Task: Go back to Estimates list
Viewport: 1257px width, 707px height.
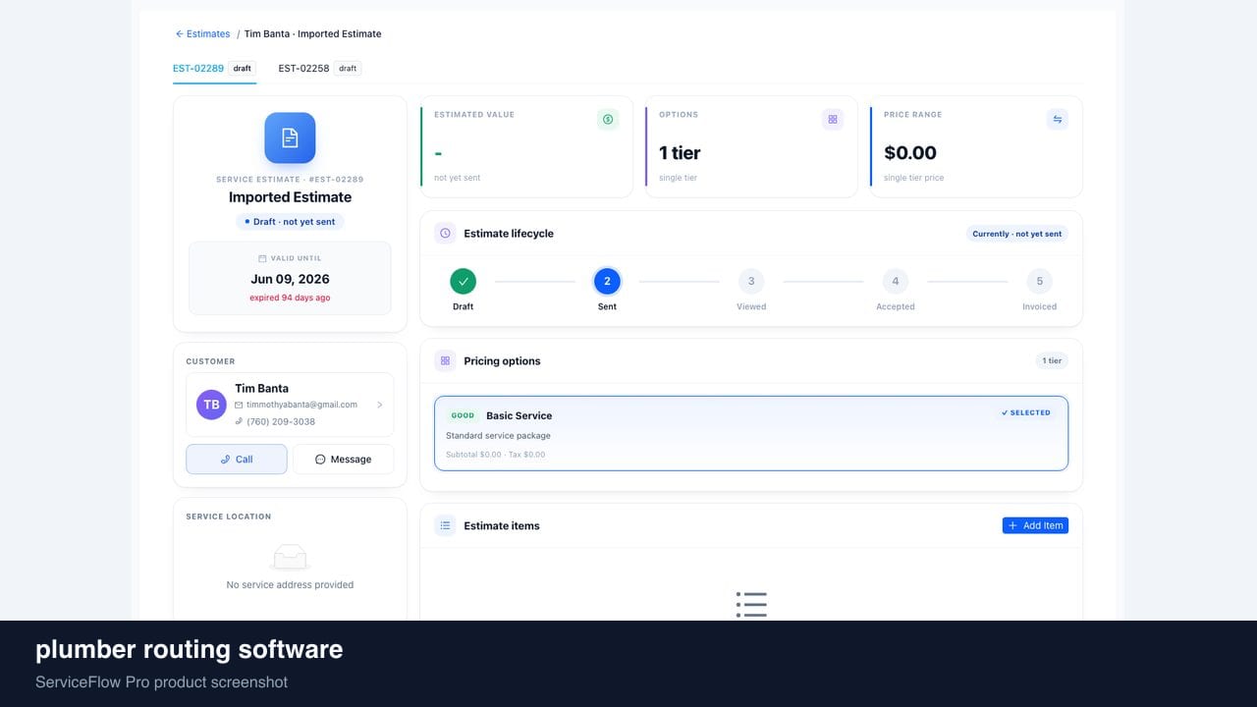Action: pyautogui.click(x=202, y=33)
